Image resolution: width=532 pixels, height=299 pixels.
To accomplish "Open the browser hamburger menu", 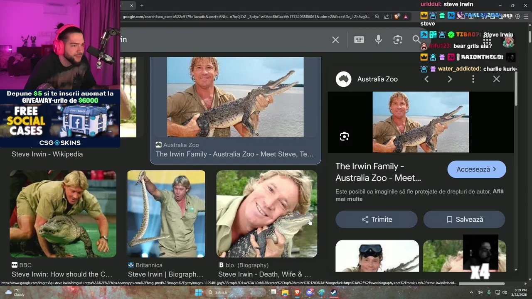I will click(x=526, y=17).
